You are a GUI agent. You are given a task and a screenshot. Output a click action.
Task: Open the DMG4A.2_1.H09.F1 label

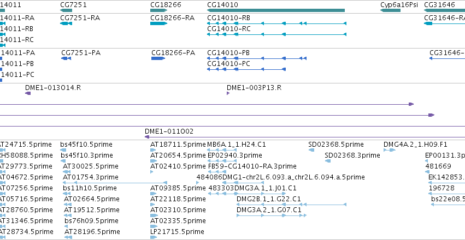(x=415, y=145)
